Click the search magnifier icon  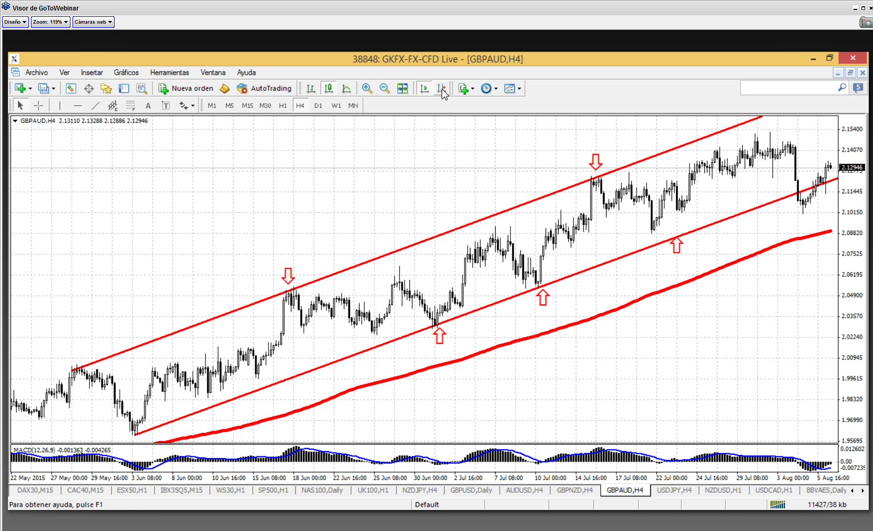842,88
